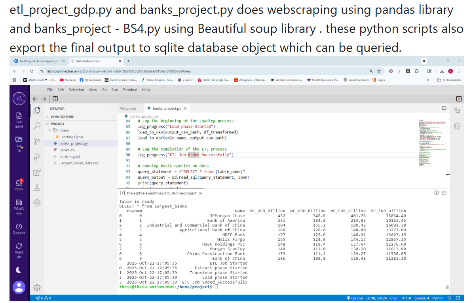Collapse the PROJECT folder tree

(x=58, y=124)
